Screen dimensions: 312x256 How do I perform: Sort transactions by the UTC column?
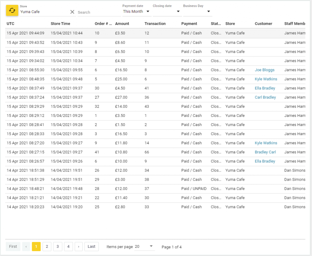point(10,23)
